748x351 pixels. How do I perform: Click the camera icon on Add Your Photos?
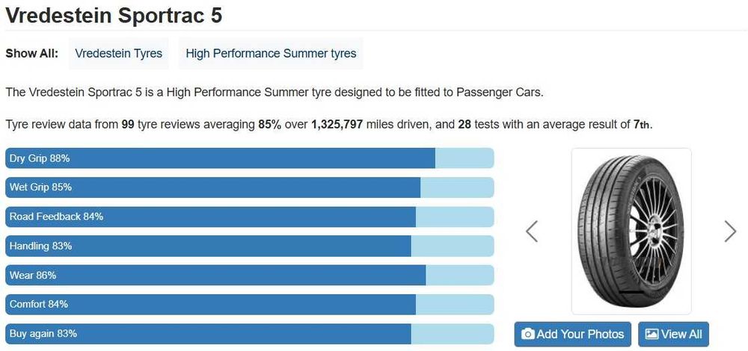(527, 334)
